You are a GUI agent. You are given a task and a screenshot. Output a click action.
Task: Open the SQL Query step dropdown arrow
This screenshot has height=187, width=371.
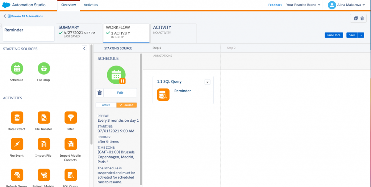point(207,82)
